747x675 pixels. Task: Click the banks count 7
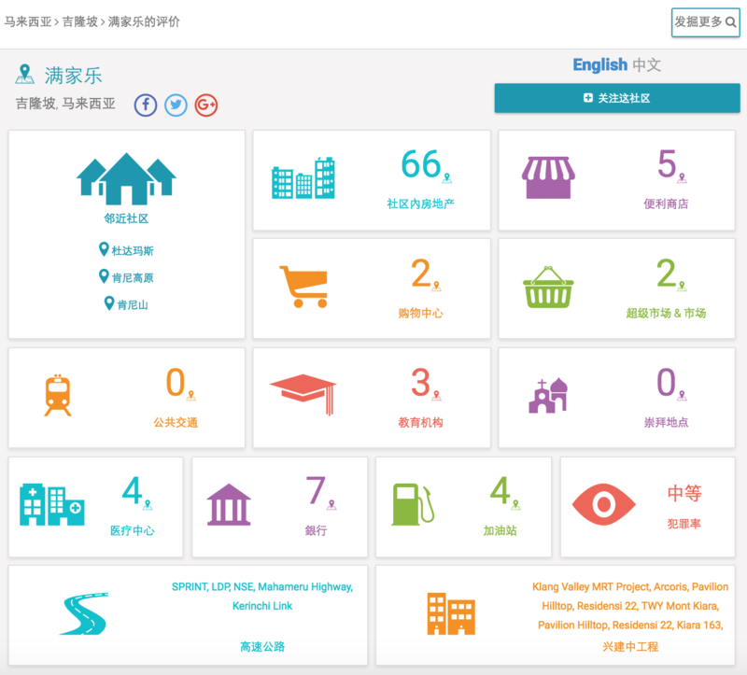point(316,490)
